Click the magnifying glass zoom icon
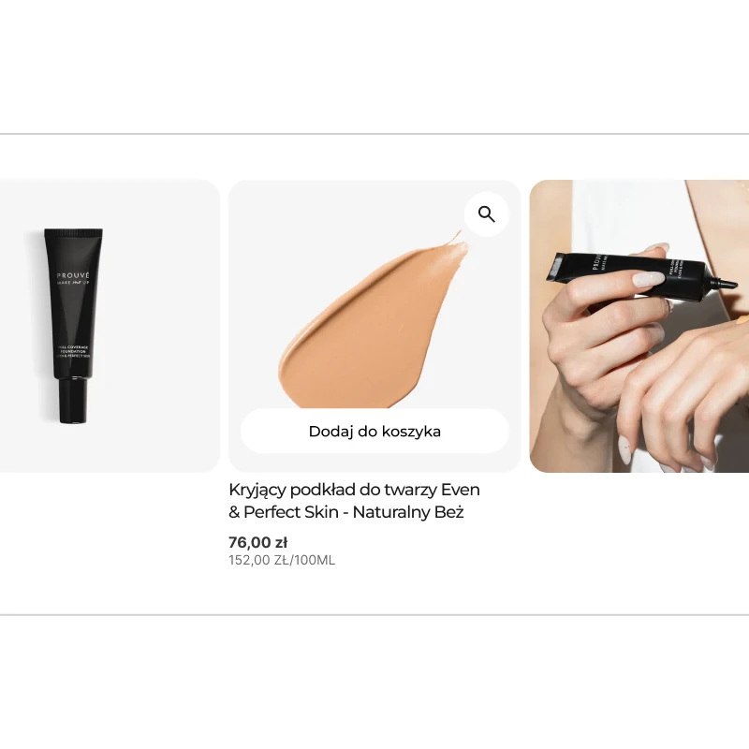 pyautogui.click(x=486, y=214)
